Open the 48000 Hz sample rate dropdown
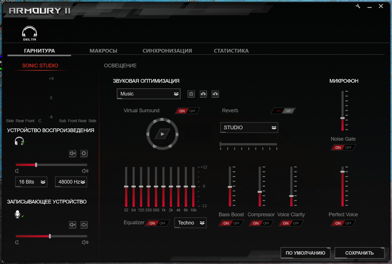This screenshot has height=264, width=392. 71,182
